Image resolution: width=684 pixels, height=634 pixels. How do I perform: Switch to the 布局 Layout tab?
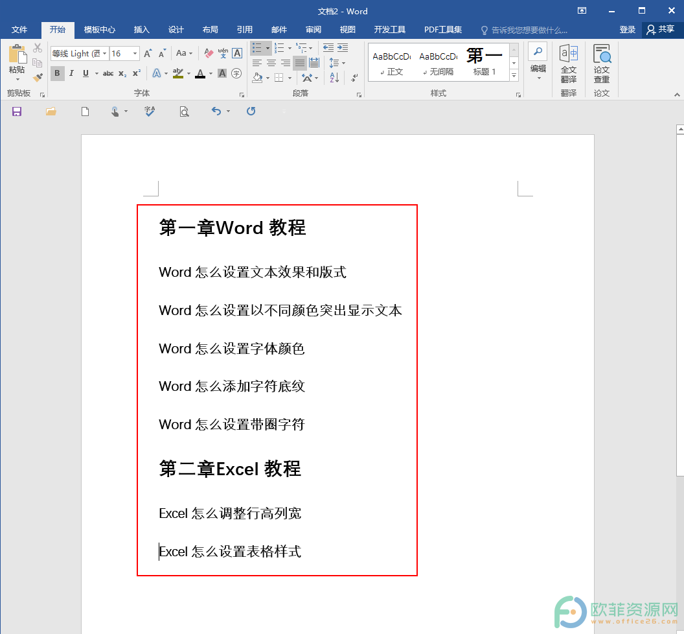(211, 30)
